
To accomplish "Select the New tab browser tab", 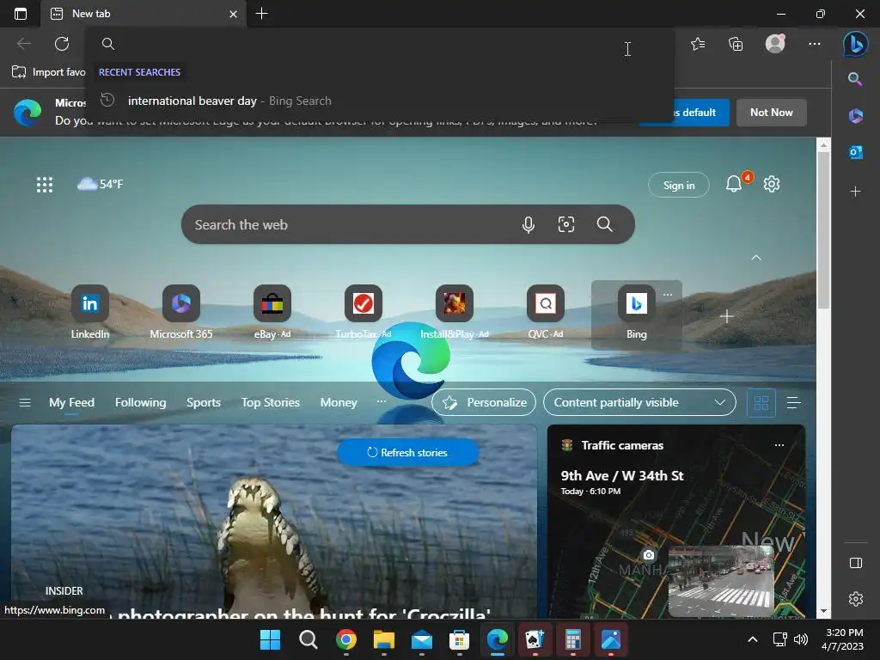I will pos(144,14).
